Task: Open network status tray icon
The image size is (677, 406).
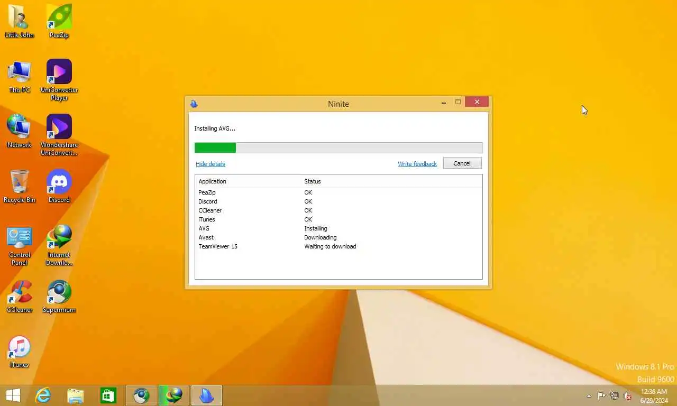Action: (x=615, y=395)
